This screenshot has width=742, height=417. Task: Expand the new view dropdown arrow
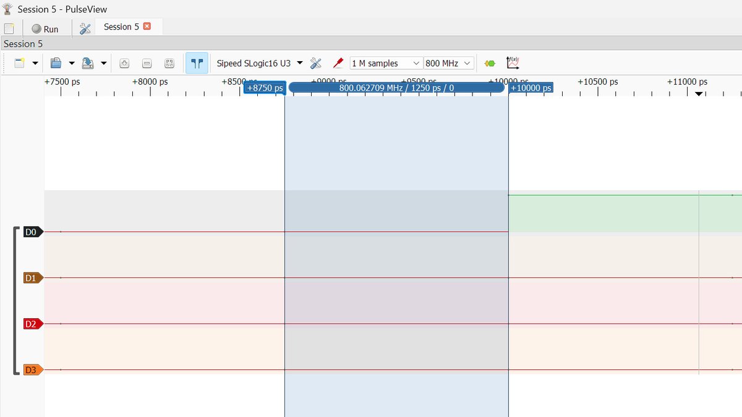coord(35,63)
